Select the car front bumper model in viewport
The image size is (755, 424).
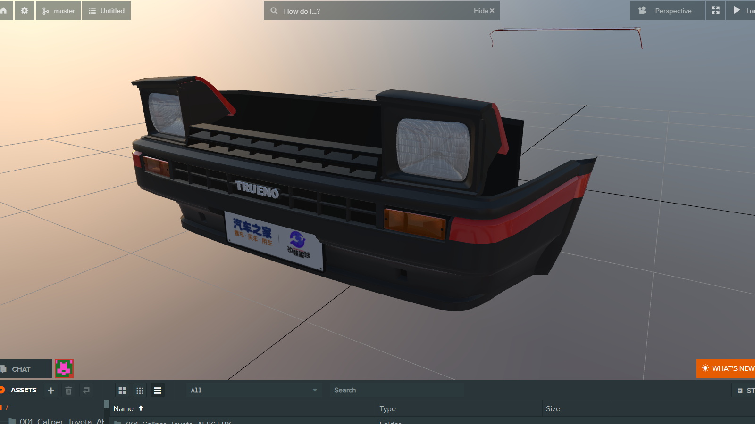click(363, 193)
